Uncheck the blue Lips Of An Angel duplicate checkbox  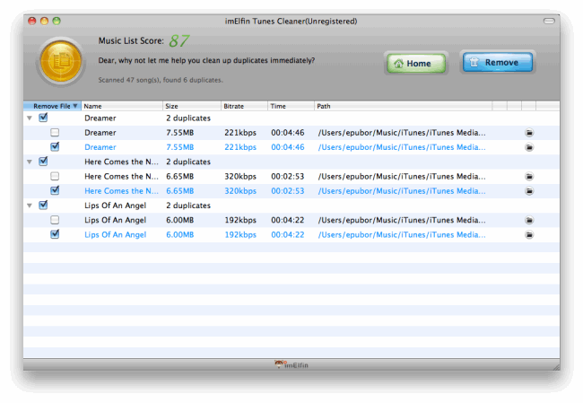pyautogui.click(x=55, y=234)
